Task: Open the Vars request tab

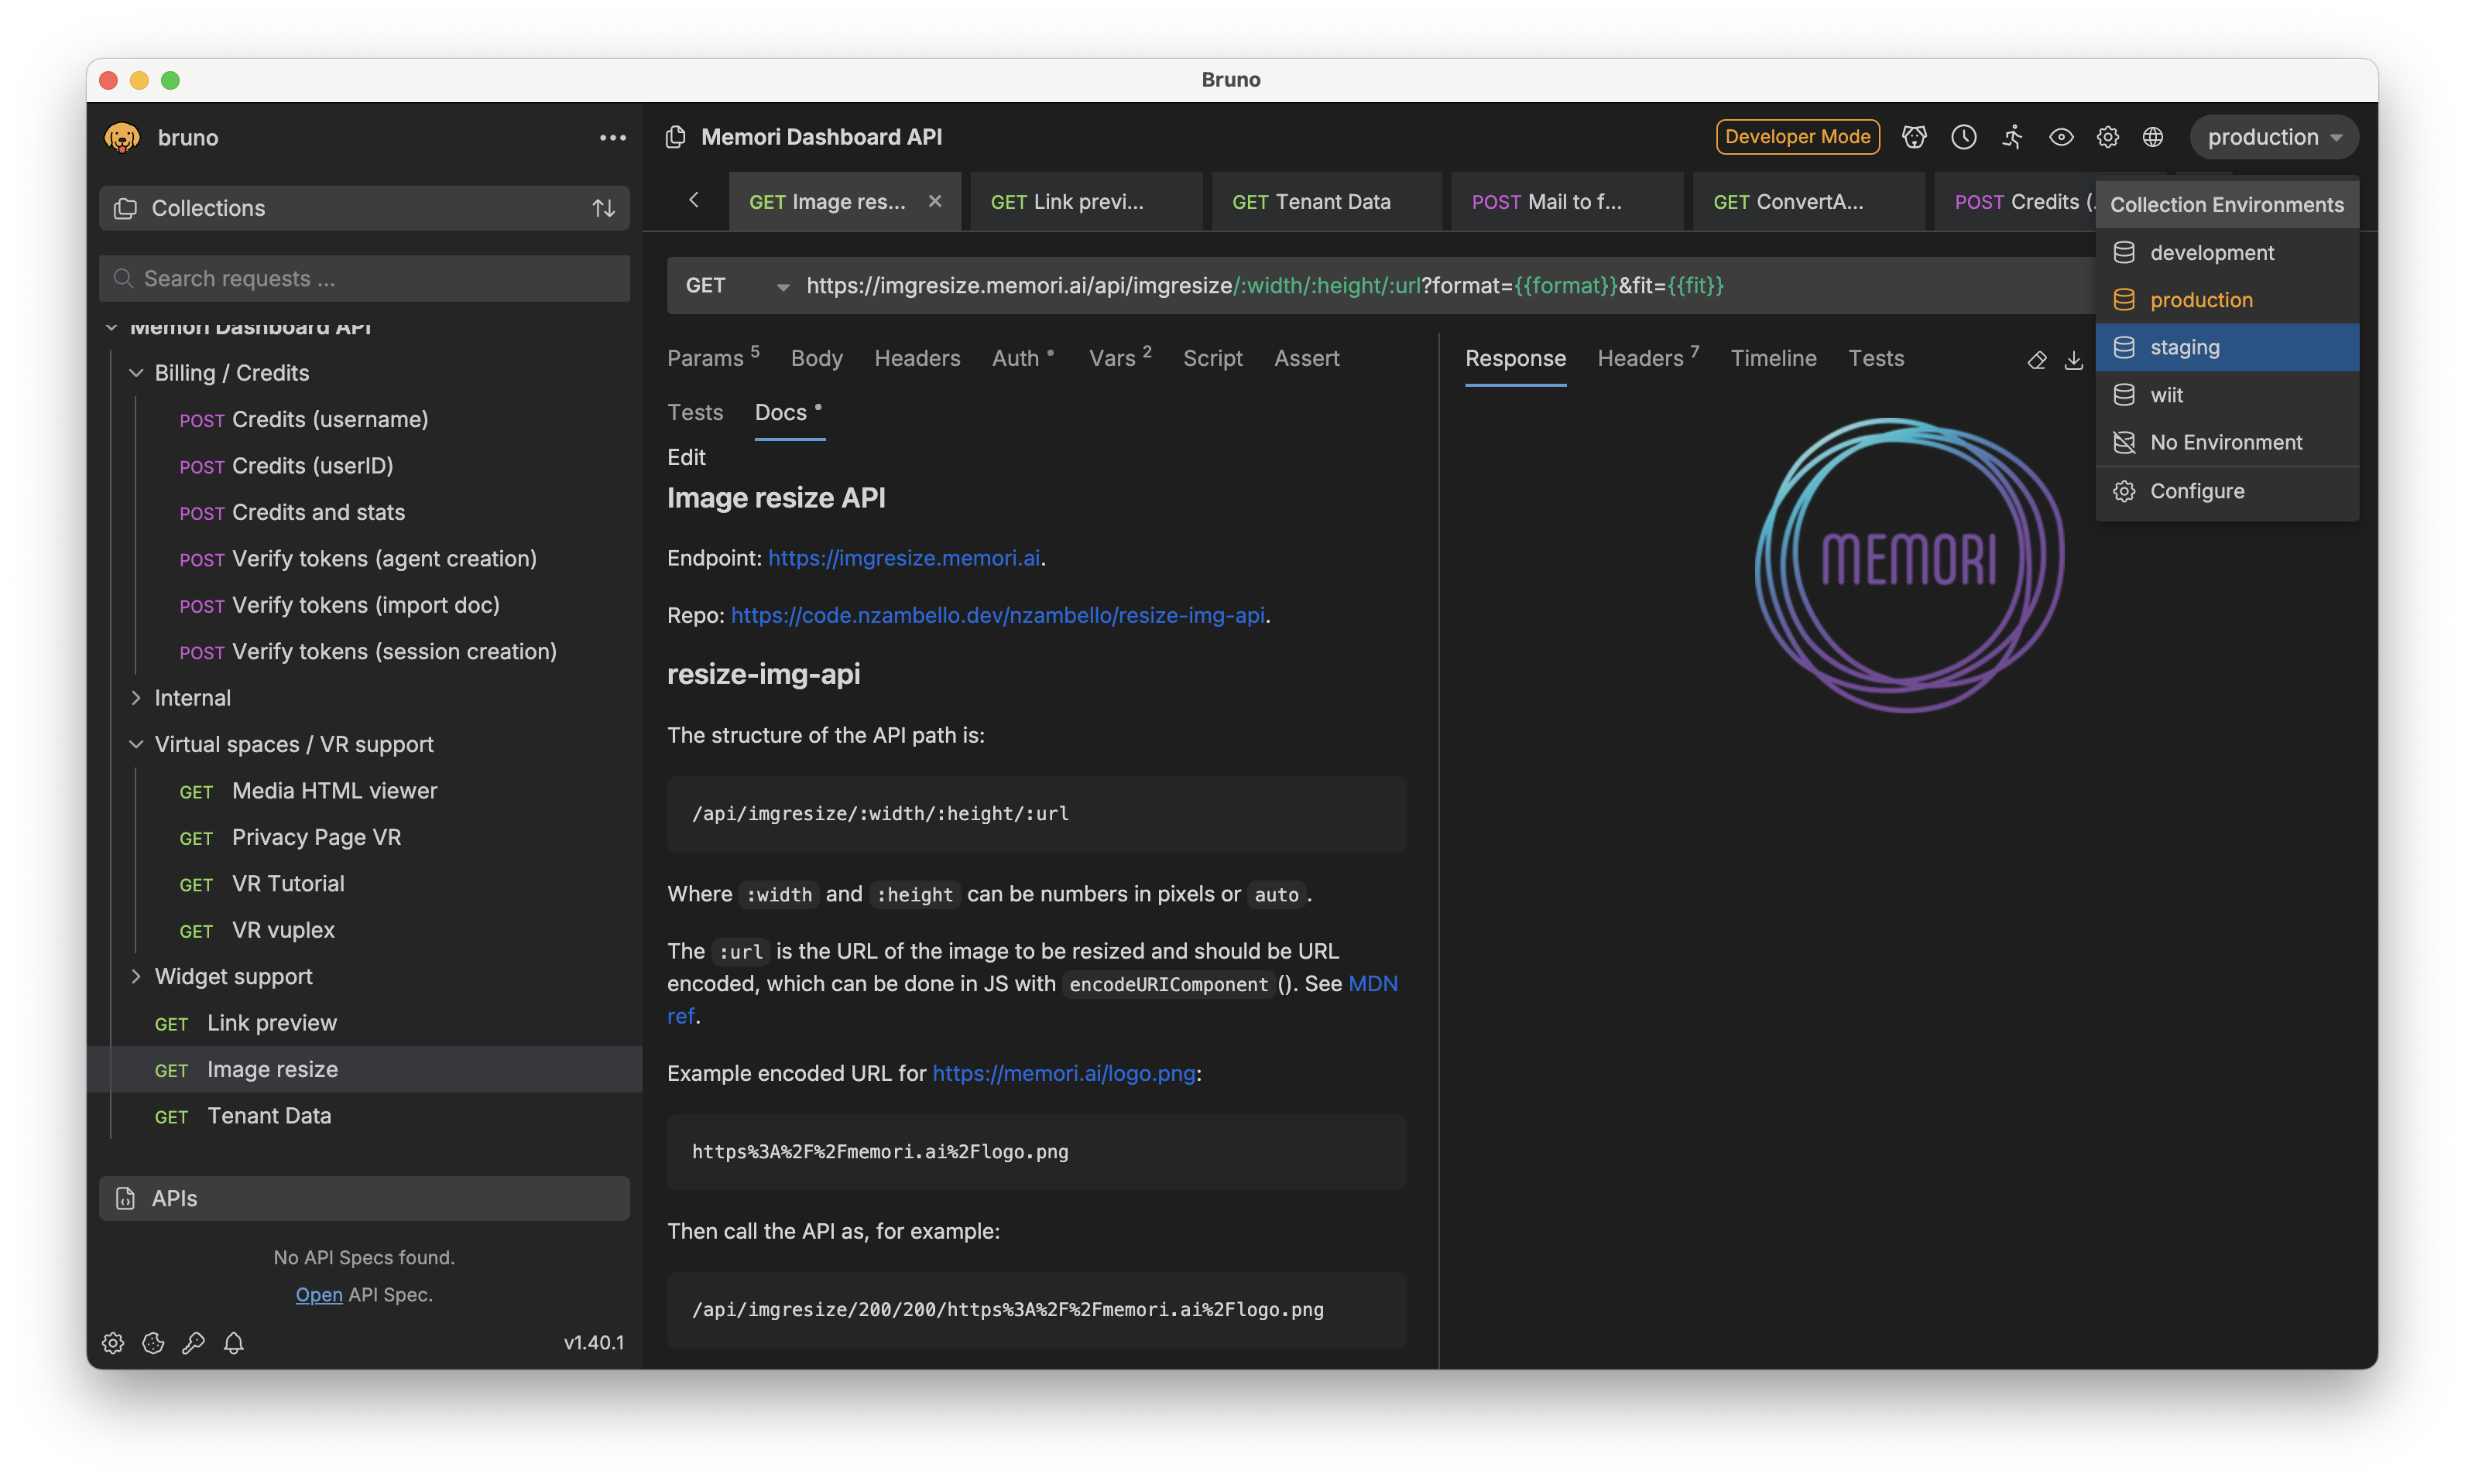Action: point(1113,358)
